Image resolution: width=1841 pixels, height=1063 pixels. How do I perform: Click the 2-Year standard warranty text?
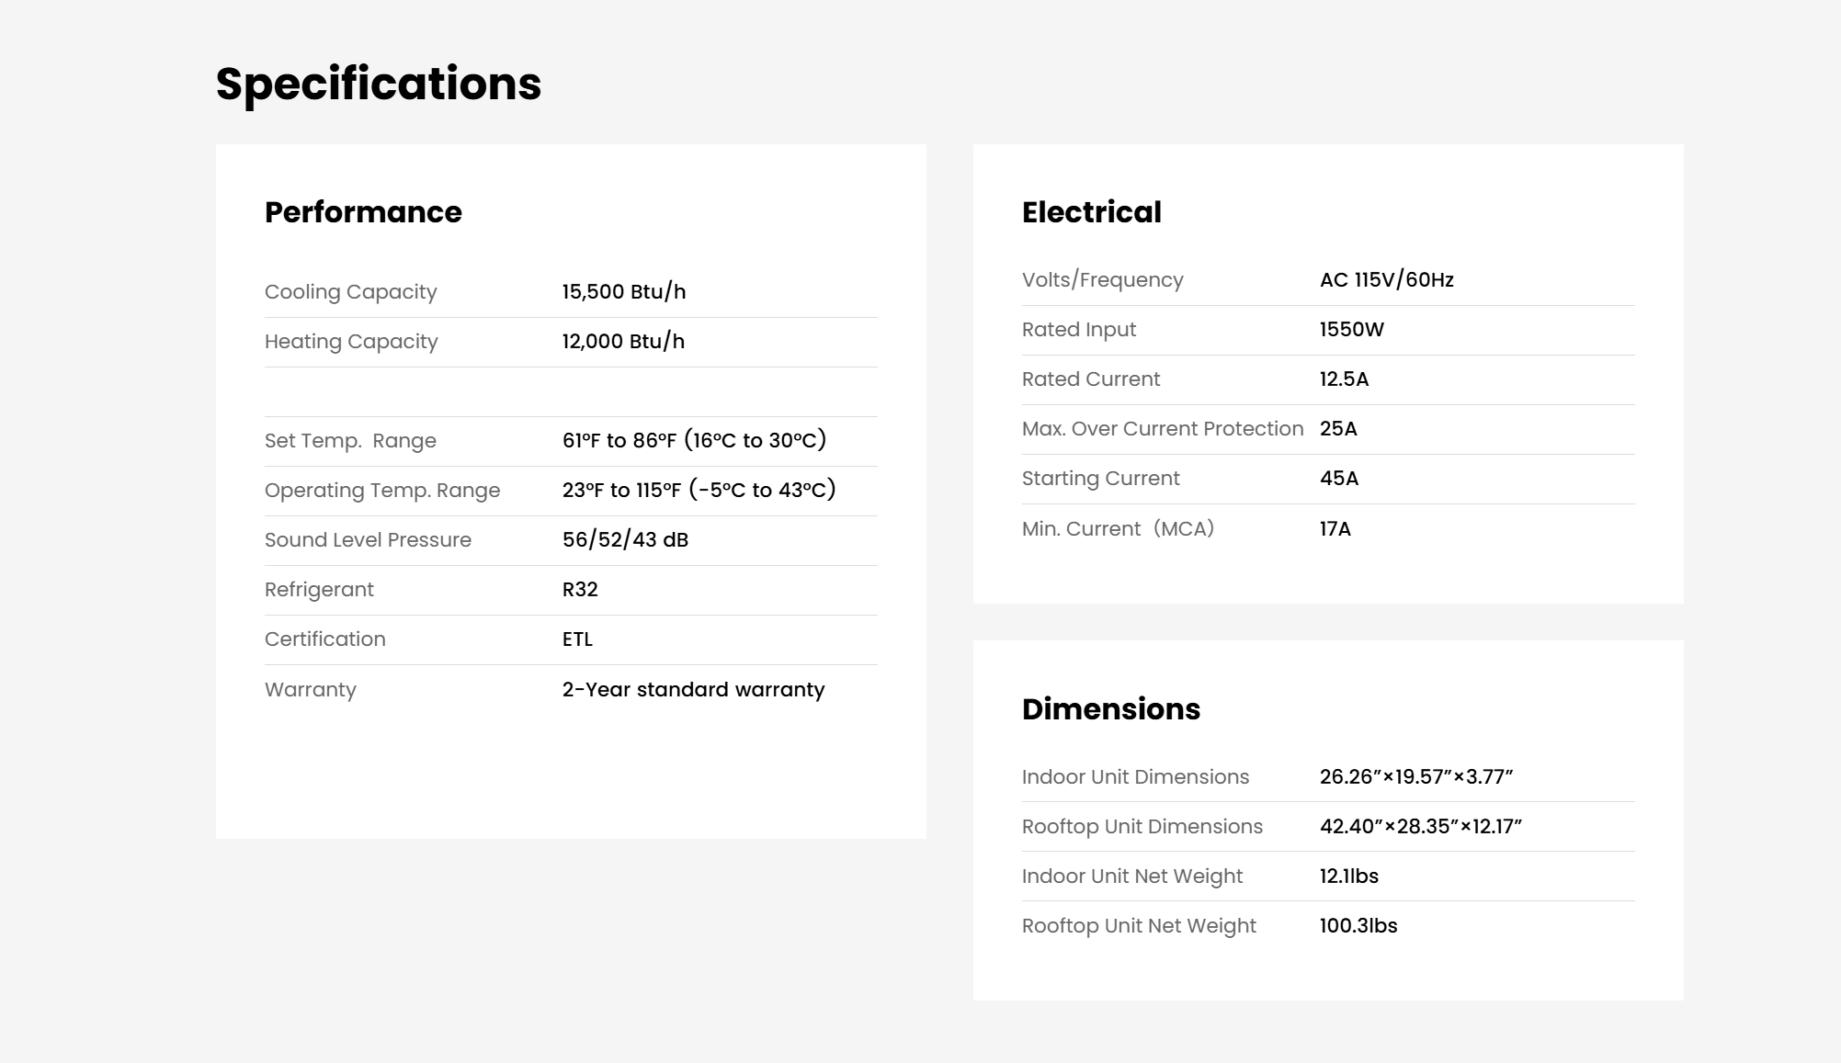[x=694, y=690]
